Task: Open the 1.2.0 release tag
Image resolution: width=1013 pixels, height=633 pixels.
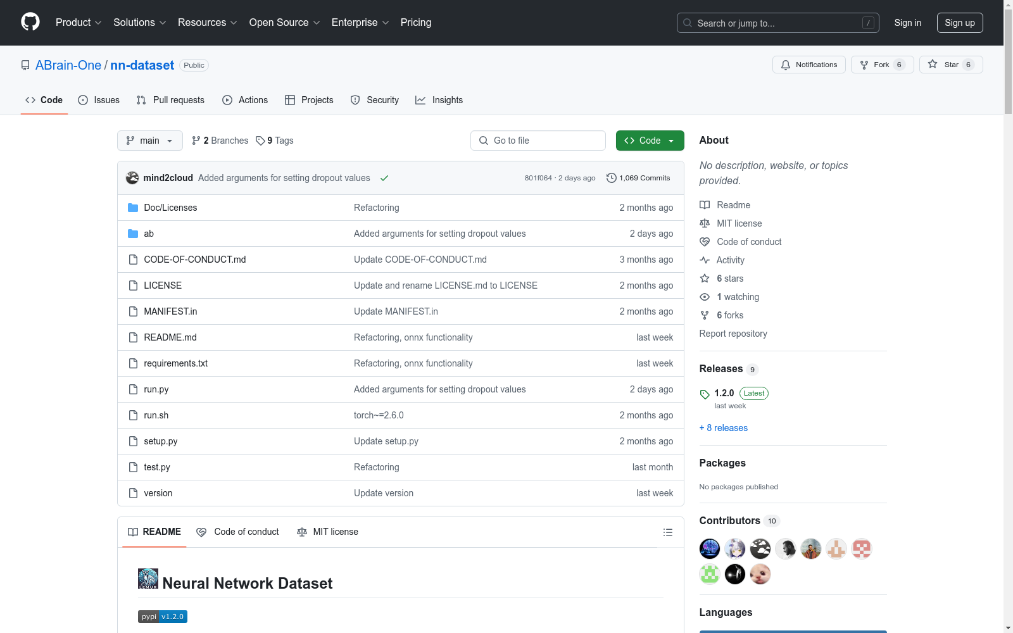Action: click(724, 393)
